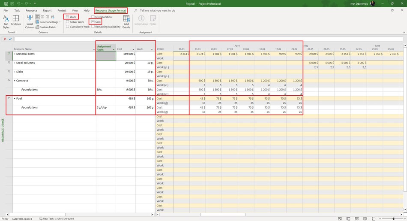Image resolution: width=407 pixels, height=221 pixels.
Task: Switch to the Project tab
Action: [x=62, y=11]
